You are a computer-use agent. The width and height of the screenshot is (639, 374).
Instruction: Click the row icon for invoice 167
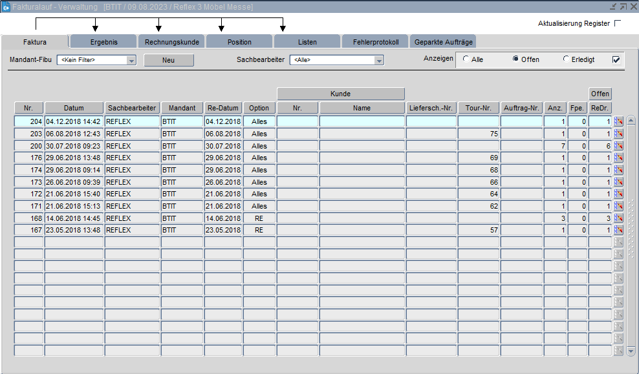coord(618,230)
